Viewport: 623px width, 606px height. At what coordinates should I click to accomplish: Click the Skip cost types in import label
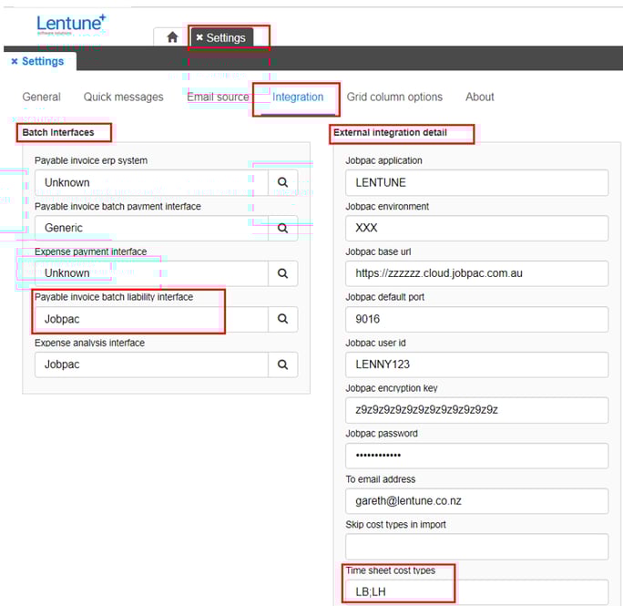pyautogui.click(x=395, y=525)
